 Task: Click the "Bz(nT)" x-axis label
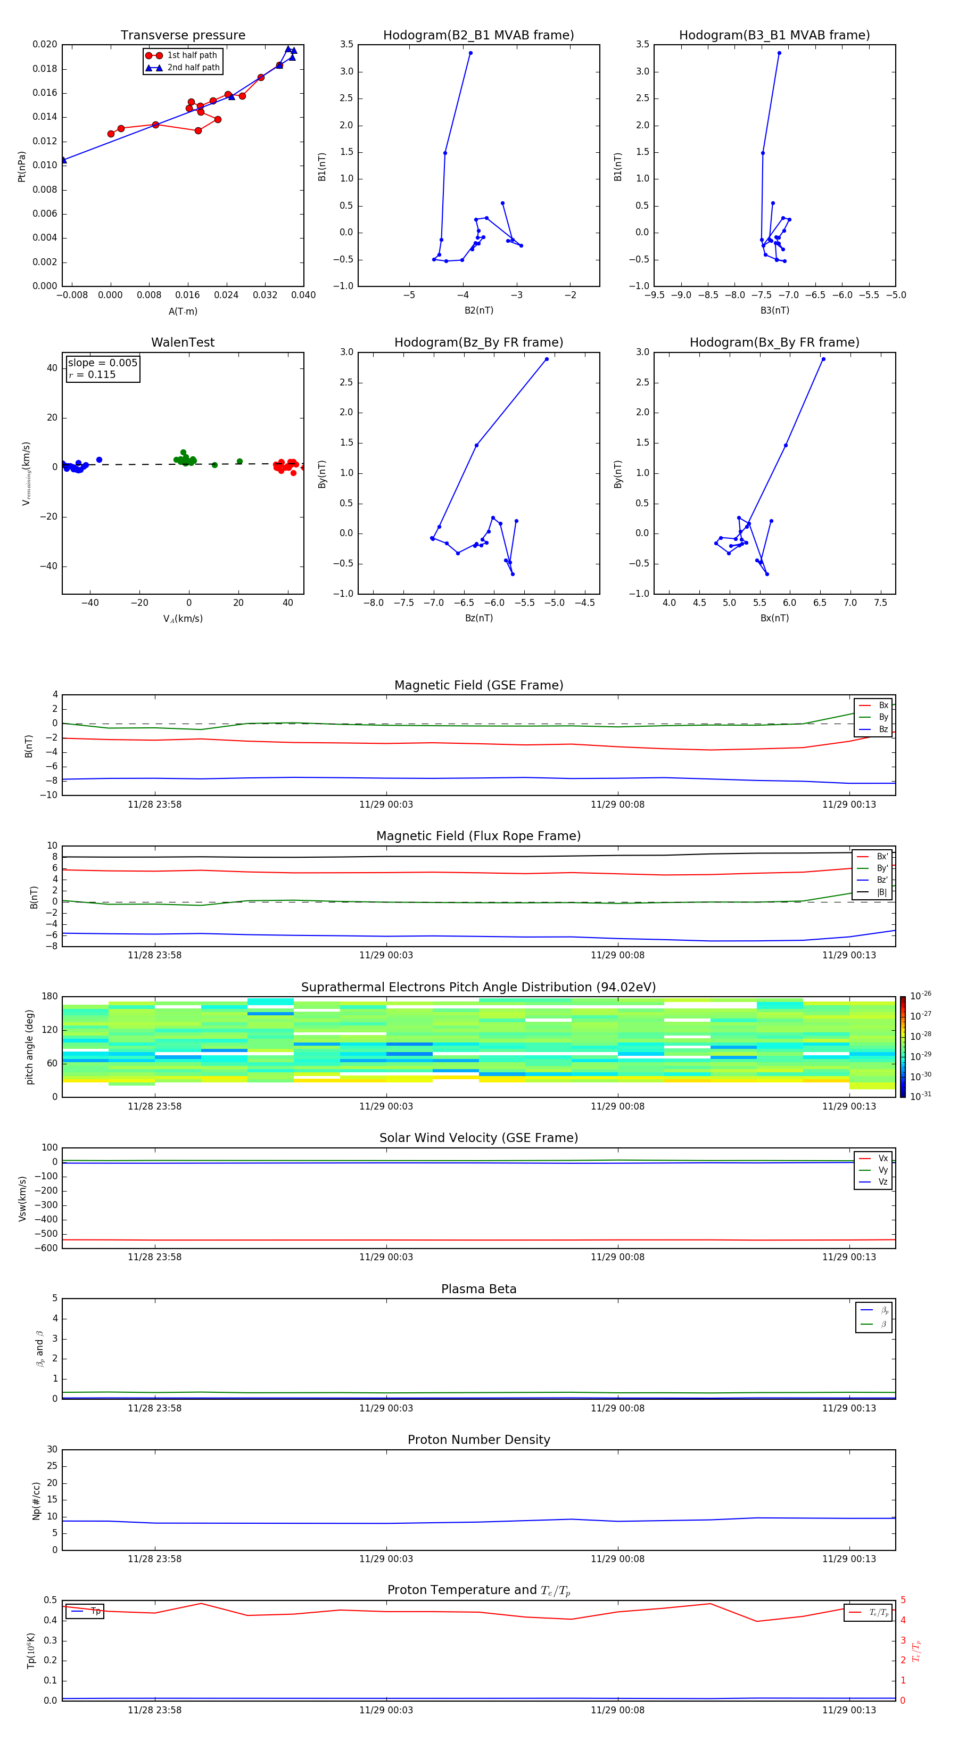point(478,618)
